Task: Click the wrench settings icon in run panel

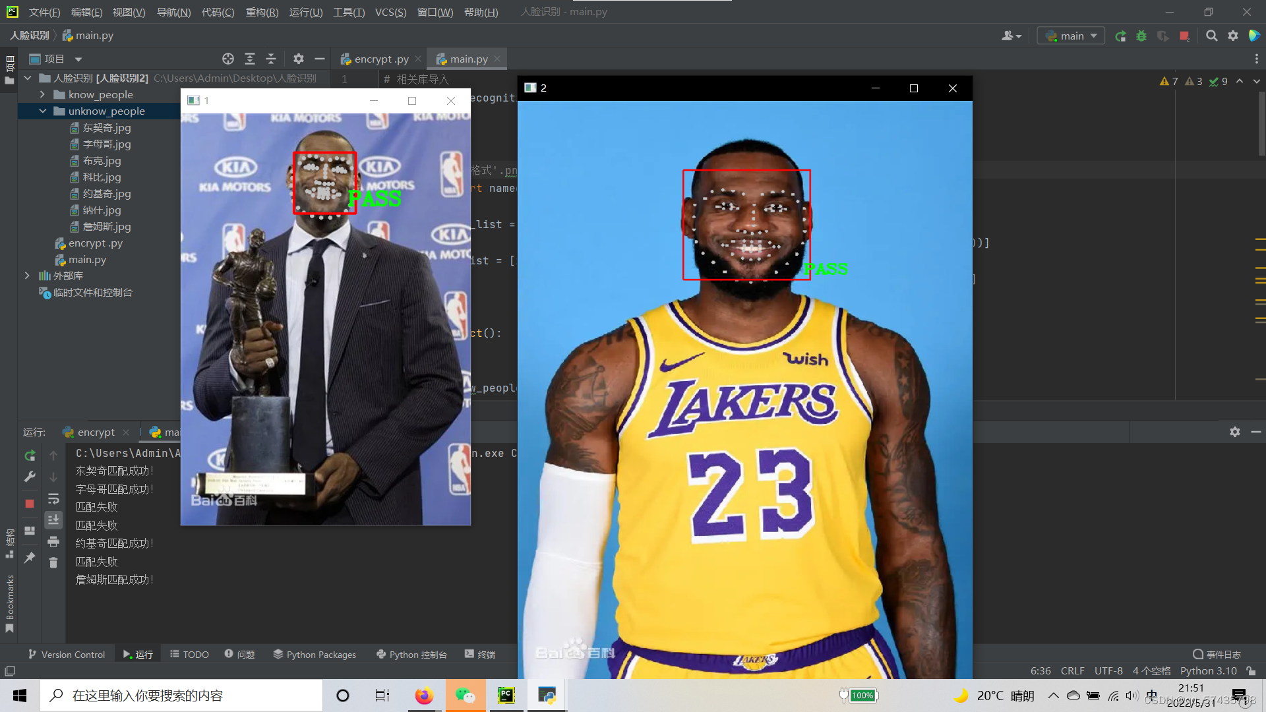Action: (30, 477)
